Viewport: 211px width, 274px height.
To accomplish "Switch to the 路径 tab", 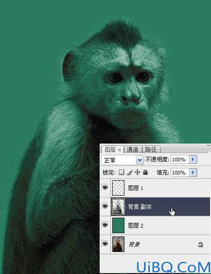I will [151, 150].
